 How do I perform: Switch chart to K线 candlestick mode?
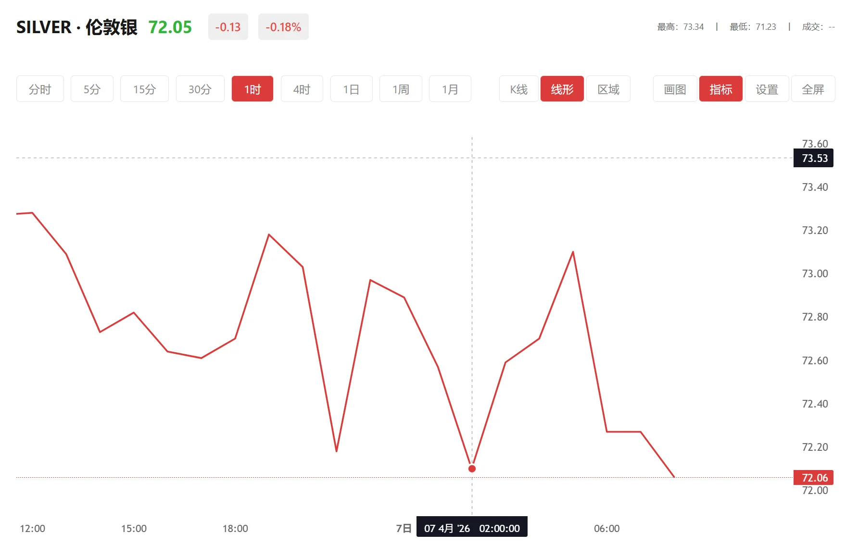pos(518,88)
